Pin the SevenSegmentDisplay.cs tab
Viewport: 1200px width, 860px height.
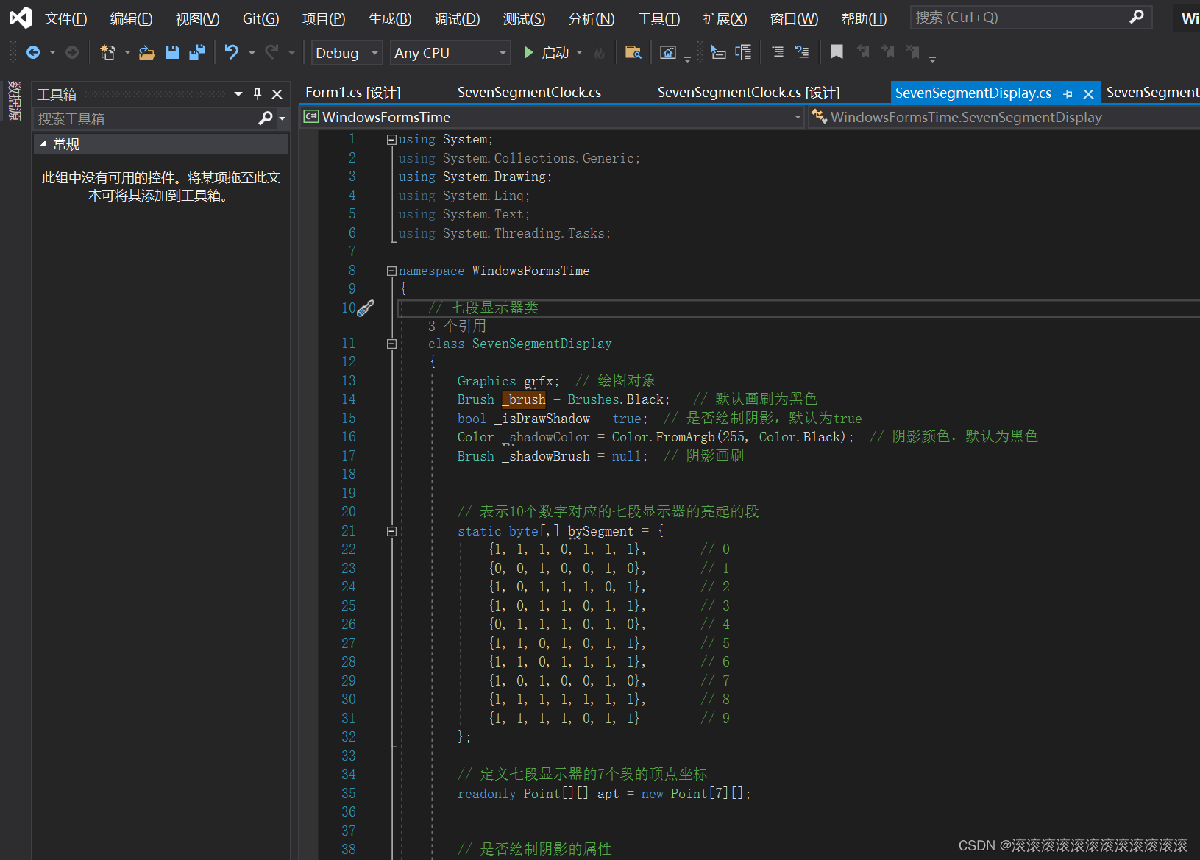pos(1068,93)
